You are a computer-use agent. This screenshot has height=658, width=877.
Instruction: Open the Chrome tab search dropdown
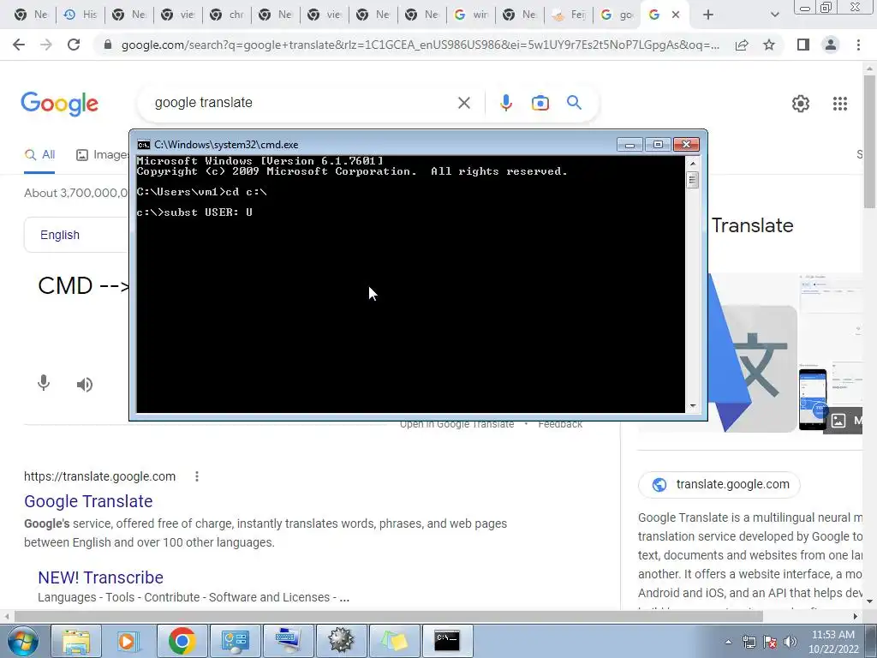click(x=774, y=15)
